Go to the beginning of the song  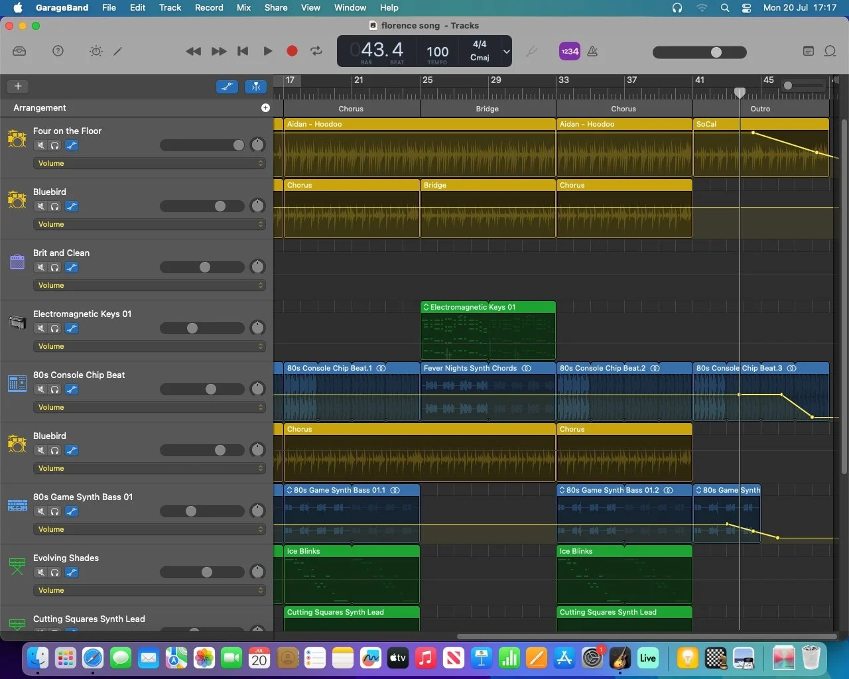pos(243,51)
